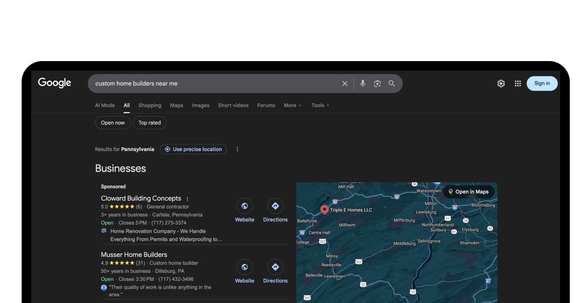Toggle the Open now filter chip
This screenshot has width=577, height=303.
point(113,123)
